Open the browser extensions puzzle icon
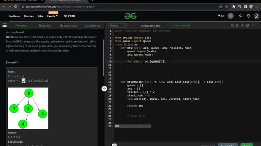 [x=234, y=6]
